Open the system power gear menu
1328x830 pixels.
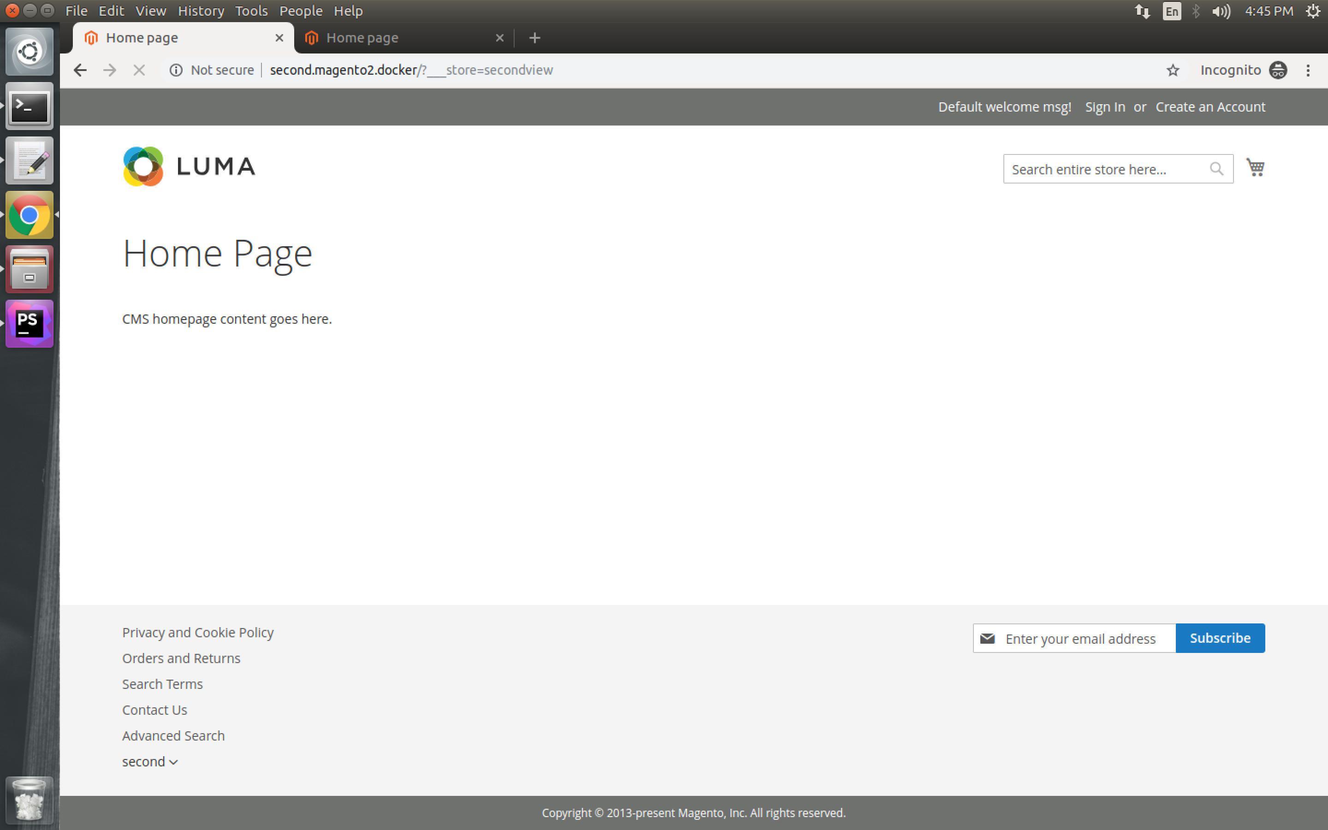[1313, 11]
